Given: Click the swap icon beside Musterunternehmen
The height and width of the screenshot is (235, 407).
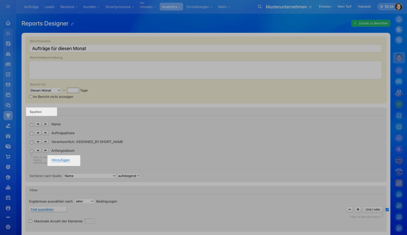Looking at the screenshot, I should pyautogui.click(x=310, y=7).
